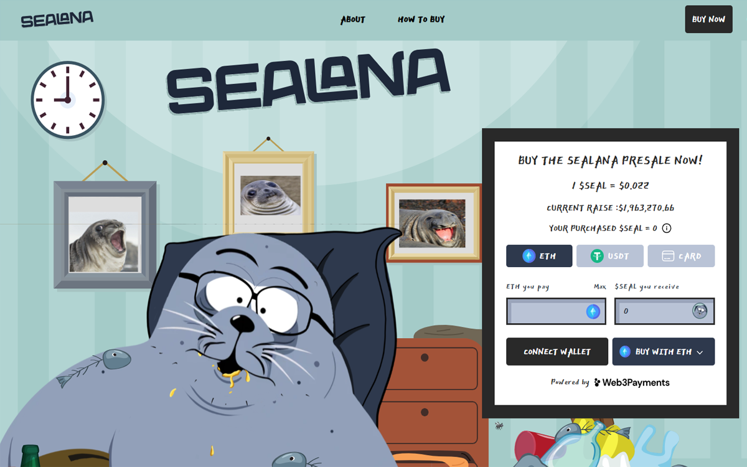Screen dimensions: 747x467
Task: Click the Tether icon on the USDT option
Action: point(598,256)
